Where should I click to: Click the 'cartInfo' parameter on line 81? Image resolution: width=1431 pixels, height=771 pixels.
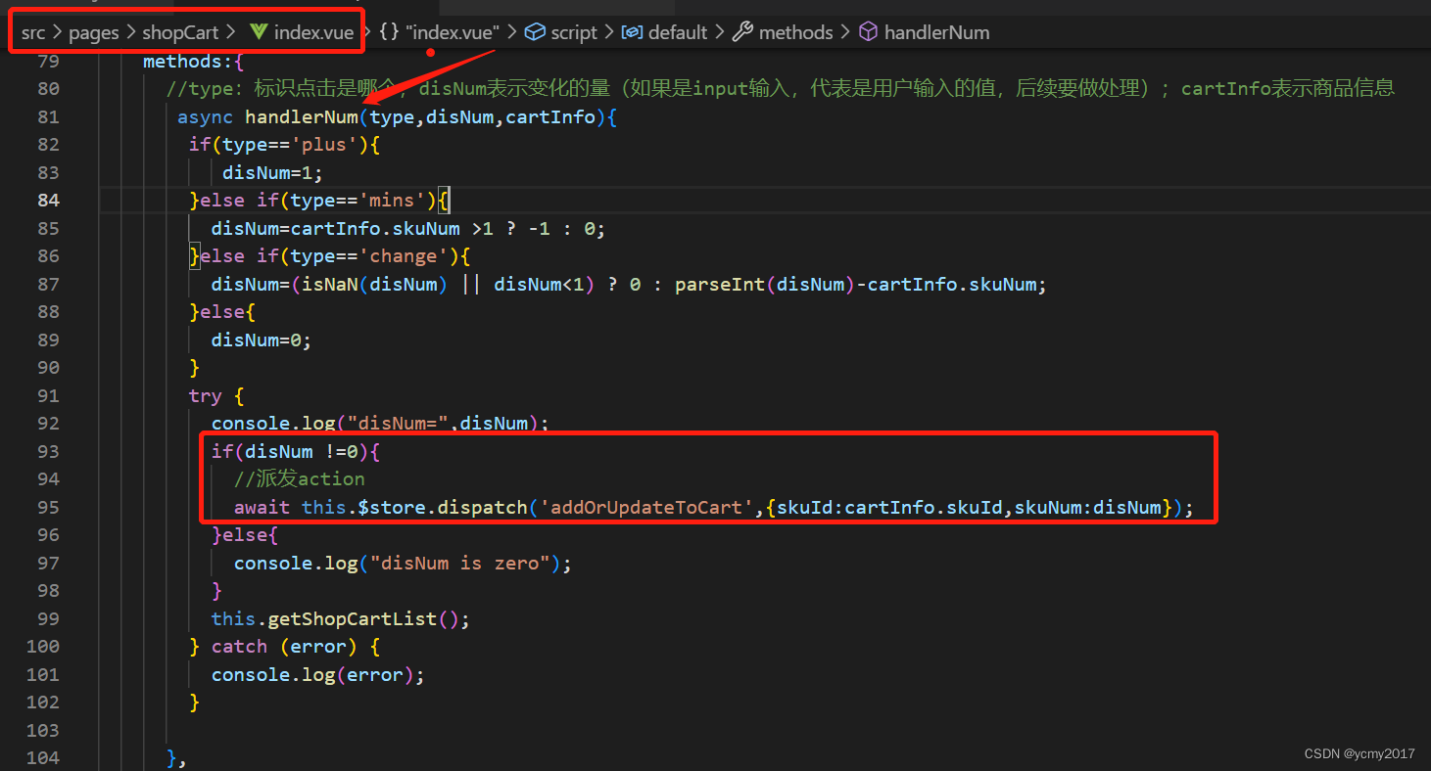pyautogui.click(x=550, y=116)
